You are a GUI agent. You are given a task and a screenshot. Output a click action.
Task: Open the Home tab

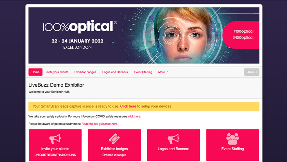(35, 72)
